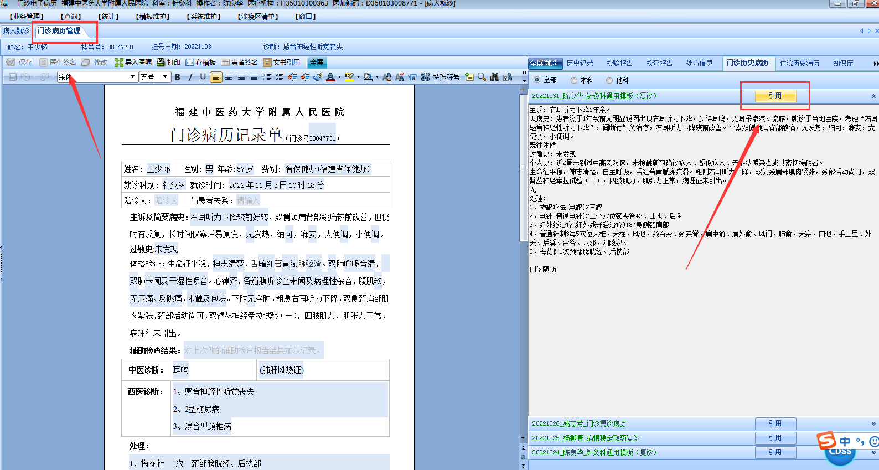This screenshot has width=879, height=470.
Task: Switch to the 病人就诊 tab
Action: point(16,31)
